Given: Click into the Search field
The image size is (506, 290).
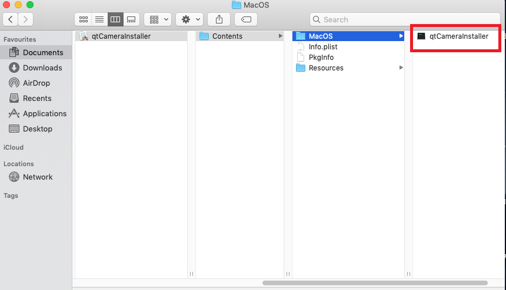Looking at the screenshot, I should pyautogui.click(x=405, y=19).
